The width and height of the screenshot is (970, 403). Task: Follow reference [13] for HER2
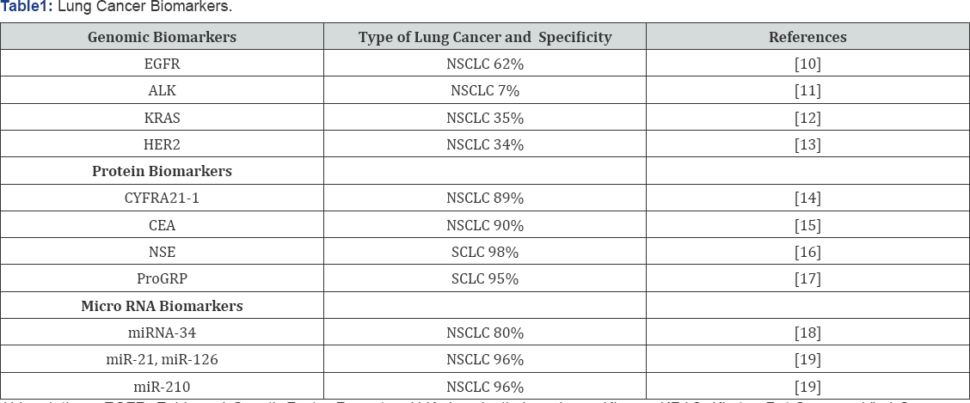coord(807,144)
